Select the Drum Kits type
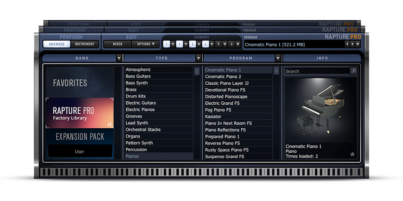 click(x=159, y=96)
